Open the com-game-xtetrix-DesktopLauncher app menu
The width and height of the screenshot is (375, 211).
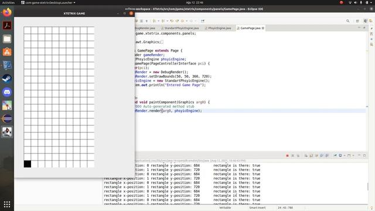[x=48, y=2]
